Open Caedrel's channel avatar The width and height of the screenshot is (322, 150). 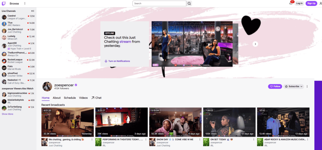point(4,17)
